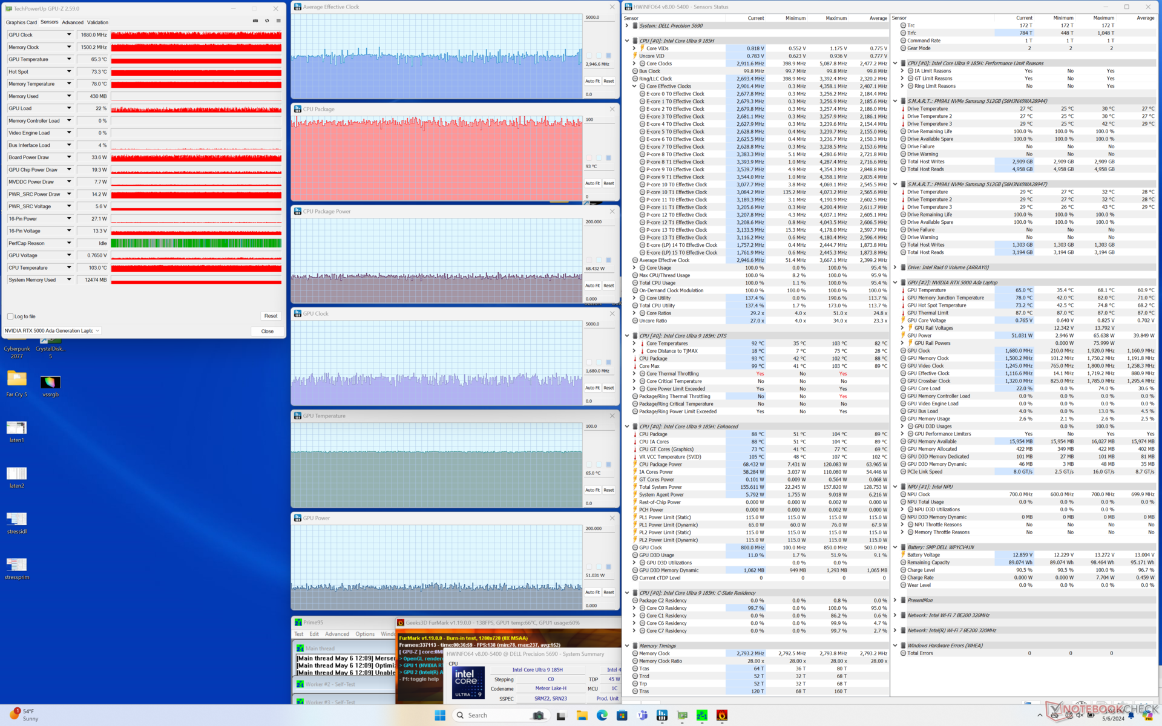This screenshot has width=1162, height=726.
Task: Open the GPU-Z hamburger menu icon
Action: point(278,21)
